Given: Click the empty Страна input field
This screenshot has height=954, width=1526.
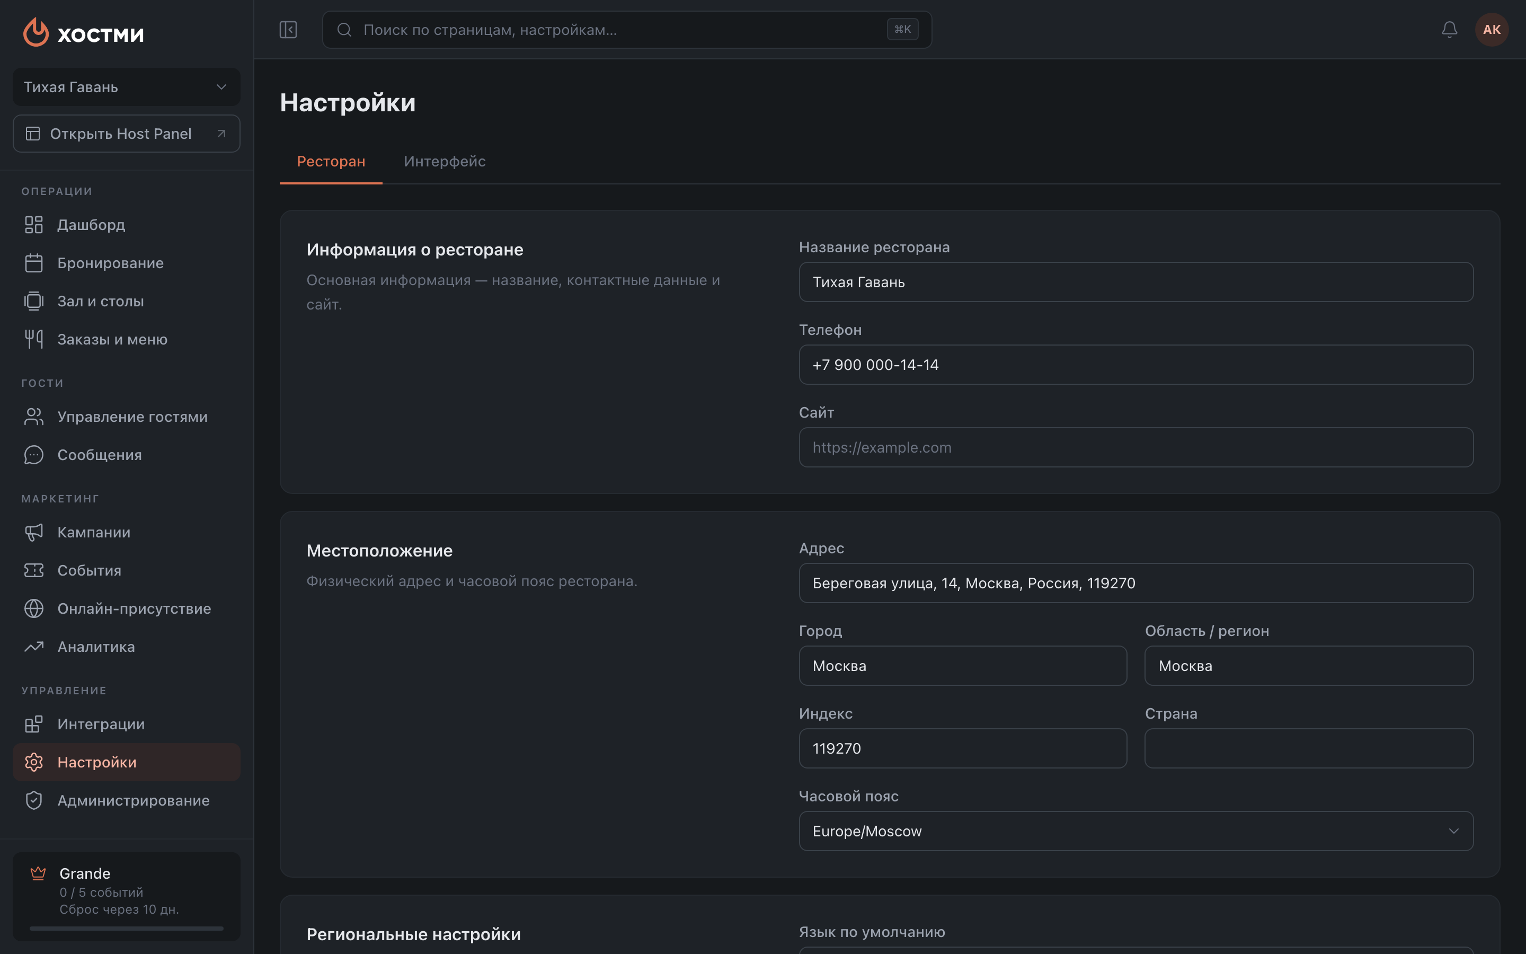Looking at the screenshot, I should [x=1308, y=748].
